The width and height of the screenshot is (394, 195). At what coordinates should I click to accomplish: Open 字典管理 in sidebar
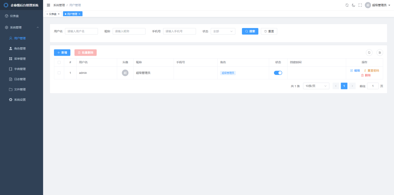(x=22, y=69)
